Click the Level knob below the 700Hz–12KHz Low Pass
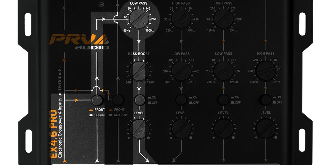This screenshot has width=330, height=165. pos(223,129)
